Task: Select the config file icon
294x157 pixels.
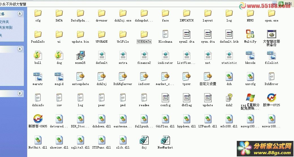Action: click(x=165, y=98)
